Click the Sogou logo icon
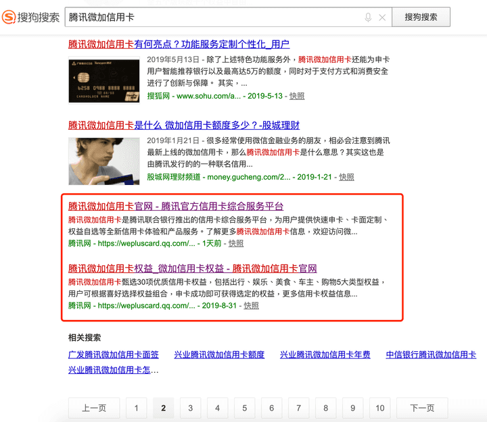The height and width of the screenshot is (422, 487). pos(9,17)
